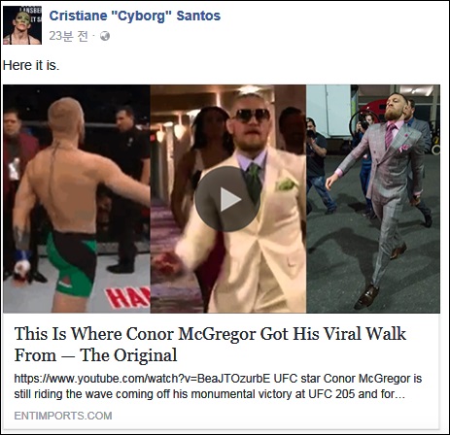Open the post timestamp 23분 전

pos(68,36)
